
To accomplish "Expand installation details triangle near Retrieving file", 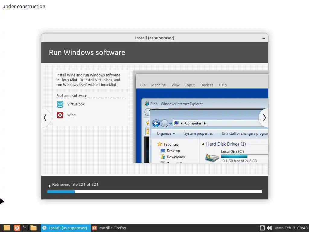I will (49, 186).
